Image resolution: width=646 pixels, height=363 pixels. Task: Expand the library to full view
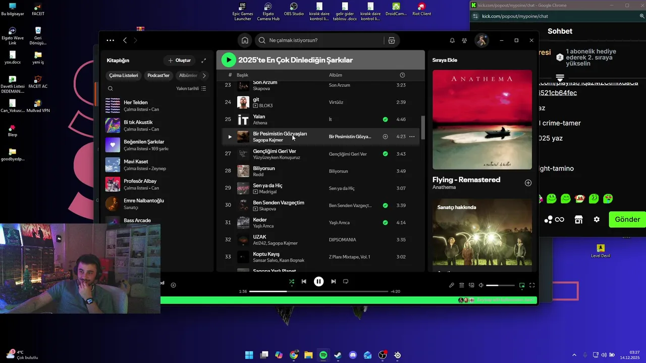tap(203, 60)
